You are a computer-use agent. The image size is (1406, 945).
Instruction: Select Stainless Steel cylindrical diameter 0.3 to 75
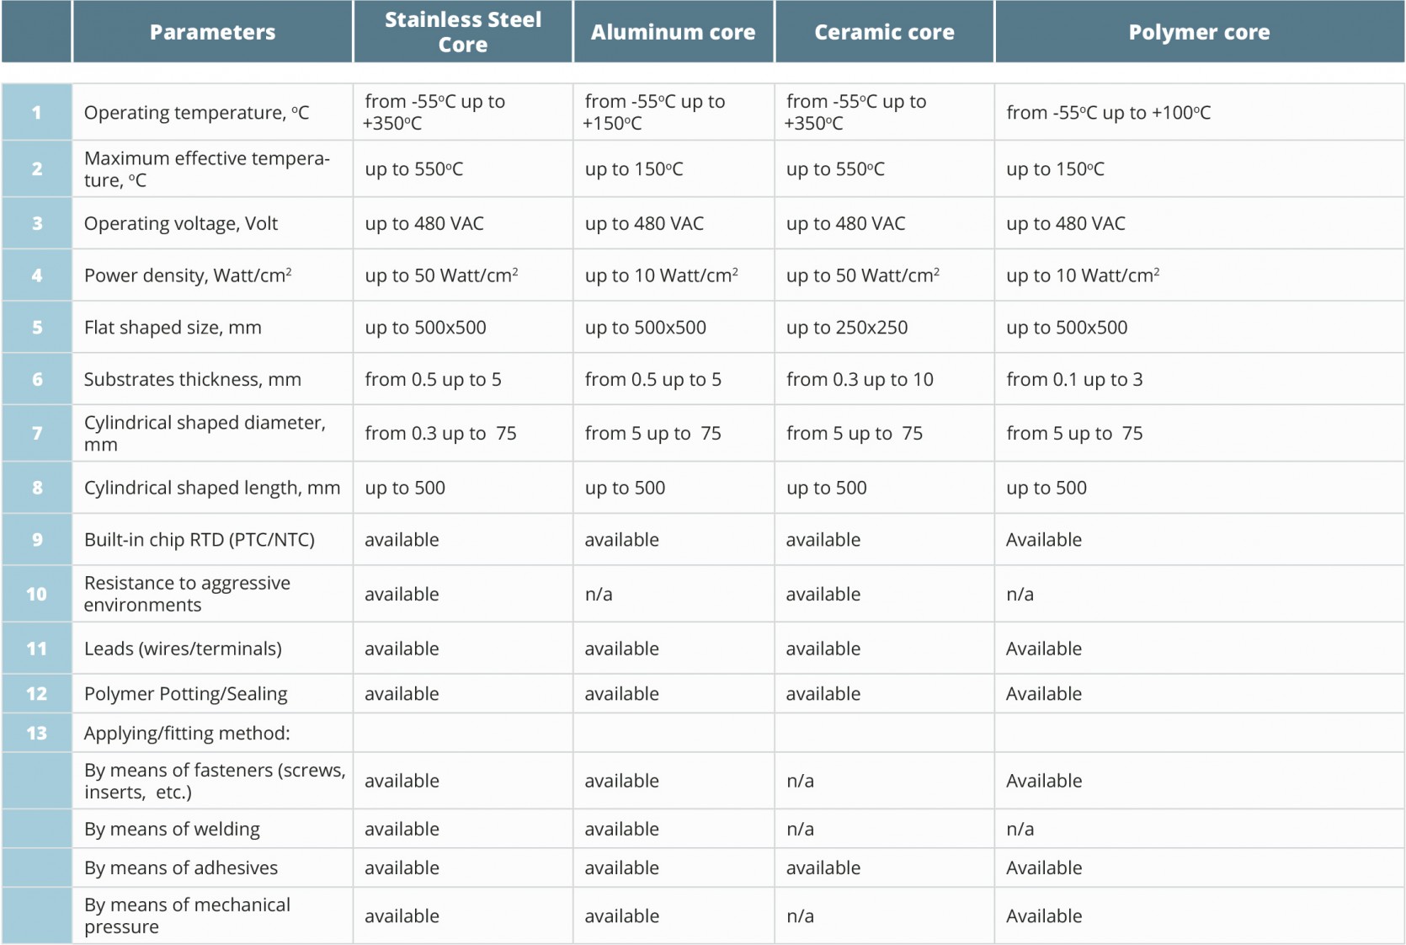tap(440, 433)
